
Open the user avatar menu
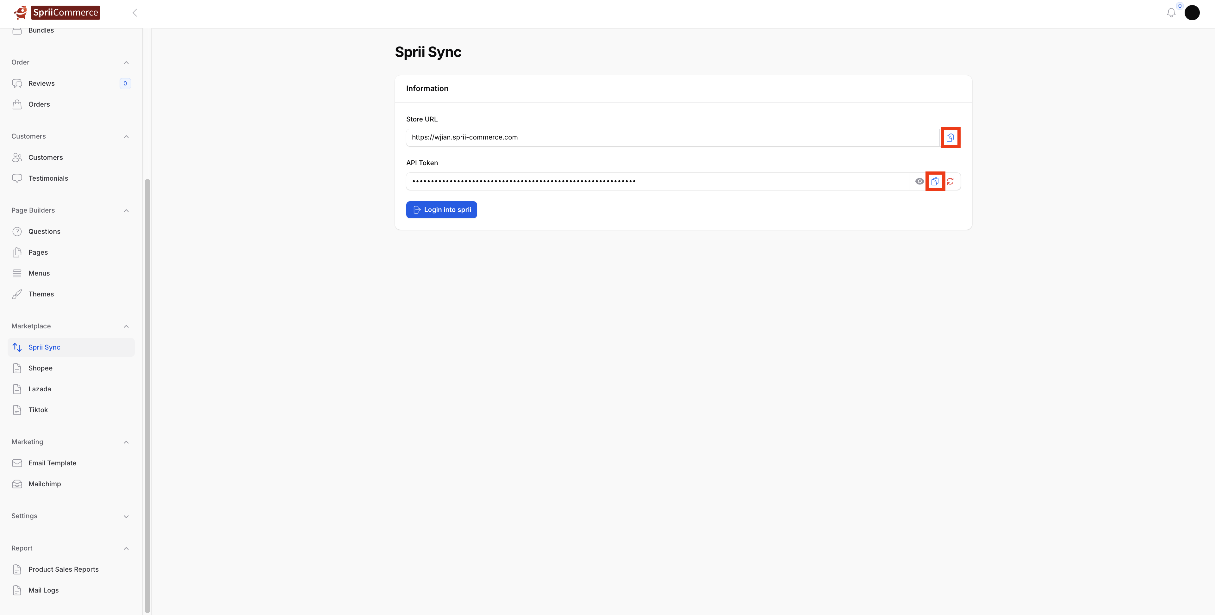[x=1192, y=13]
